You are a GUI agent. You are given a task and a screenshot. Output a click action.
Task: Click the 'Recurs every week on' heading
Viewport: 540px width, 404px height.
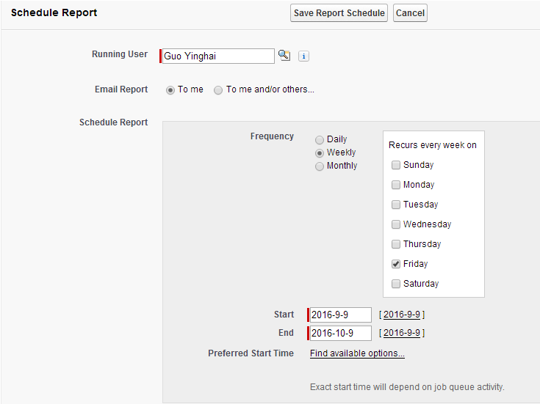pos(433,145)
